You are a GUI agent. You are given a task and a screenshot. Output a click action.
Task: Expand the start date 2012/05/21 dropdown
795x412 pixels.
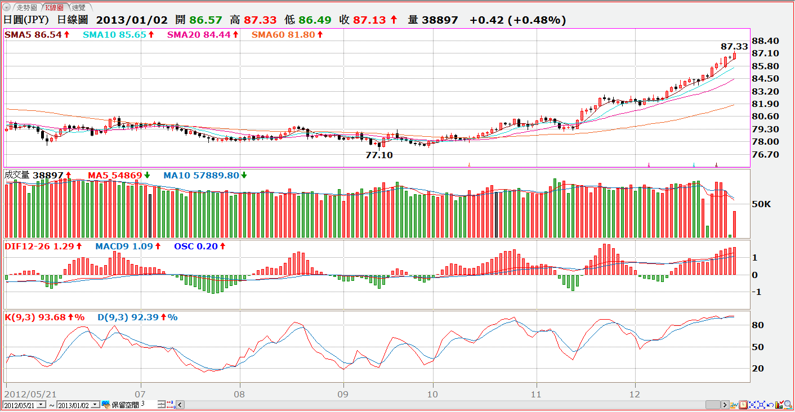41,405
